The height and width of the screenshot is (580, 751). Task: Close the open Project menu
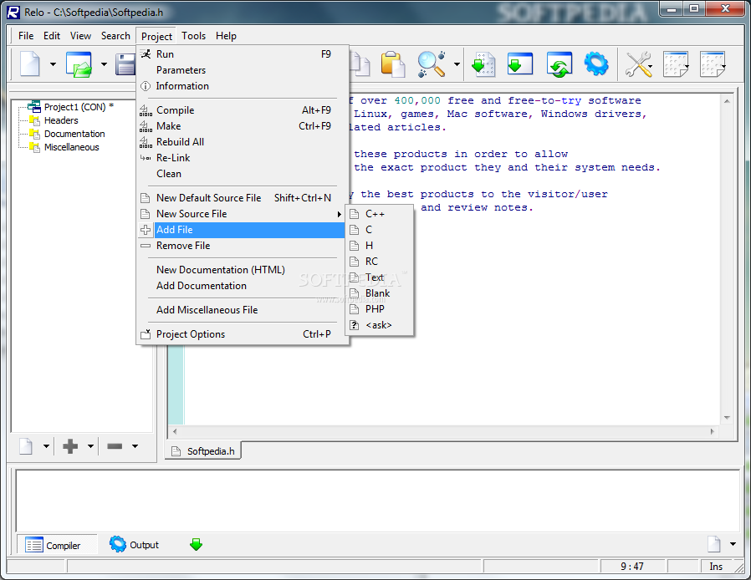[x=156, y=37]
